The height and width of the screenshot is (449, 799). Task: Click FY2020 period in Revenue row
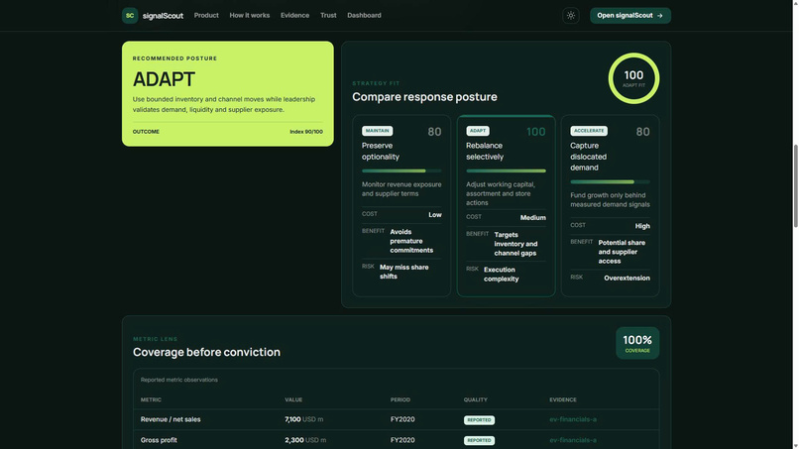pos(402,419)
